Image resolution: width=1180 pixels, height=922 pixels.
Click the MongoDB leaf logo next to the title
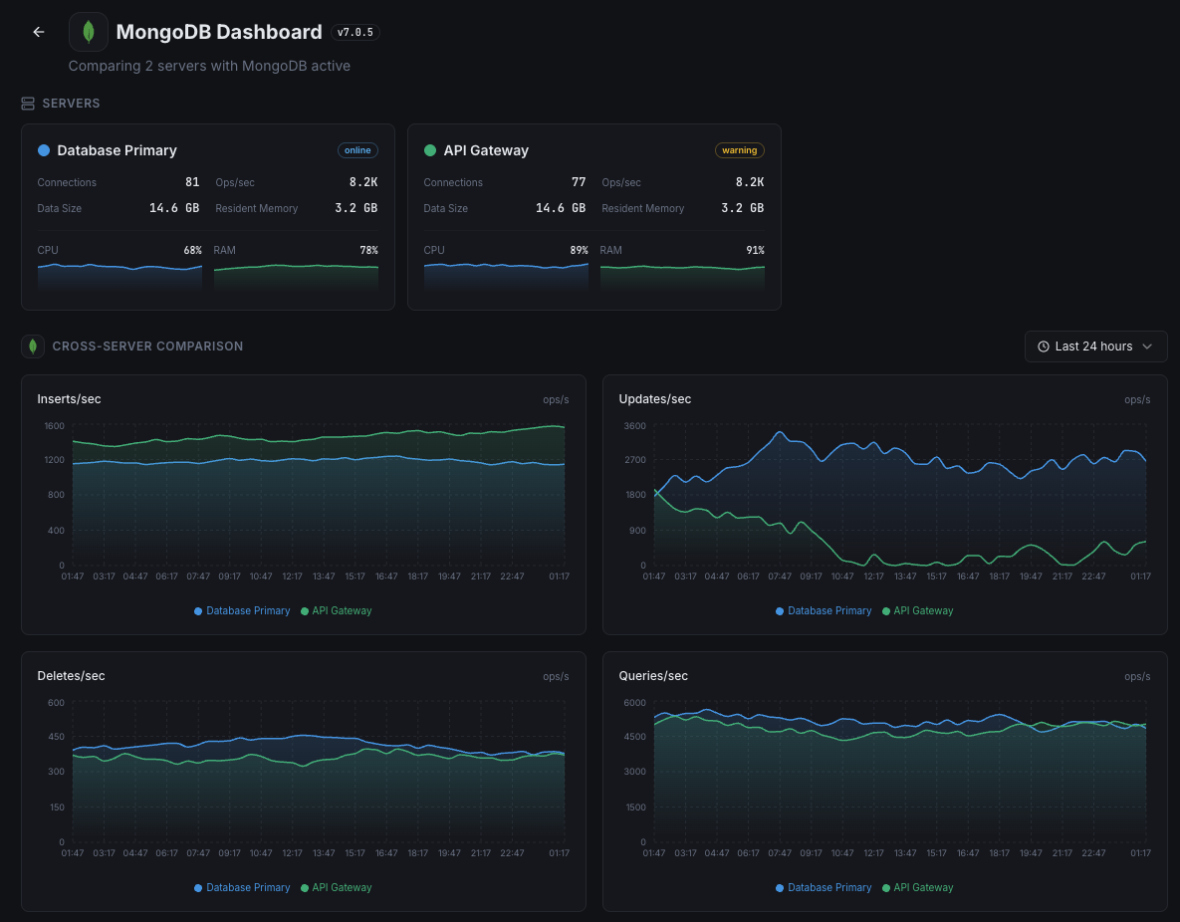88,31
